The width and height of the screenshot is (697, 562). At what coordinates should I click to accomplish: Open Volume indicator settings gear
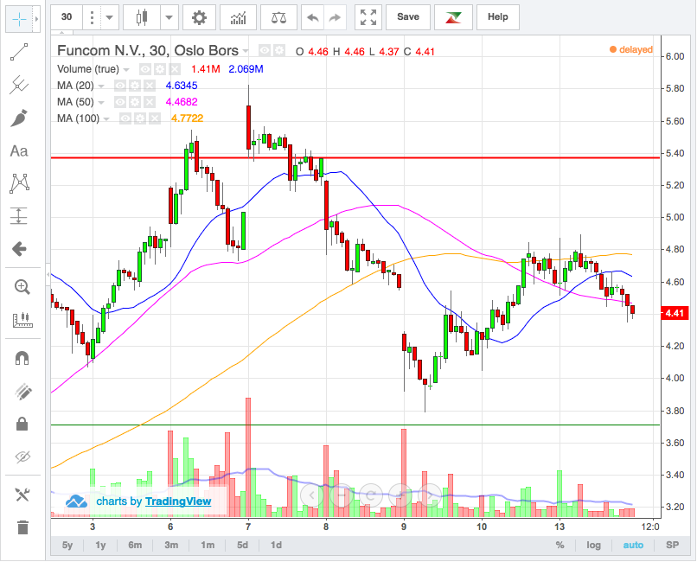coord(160,69)
